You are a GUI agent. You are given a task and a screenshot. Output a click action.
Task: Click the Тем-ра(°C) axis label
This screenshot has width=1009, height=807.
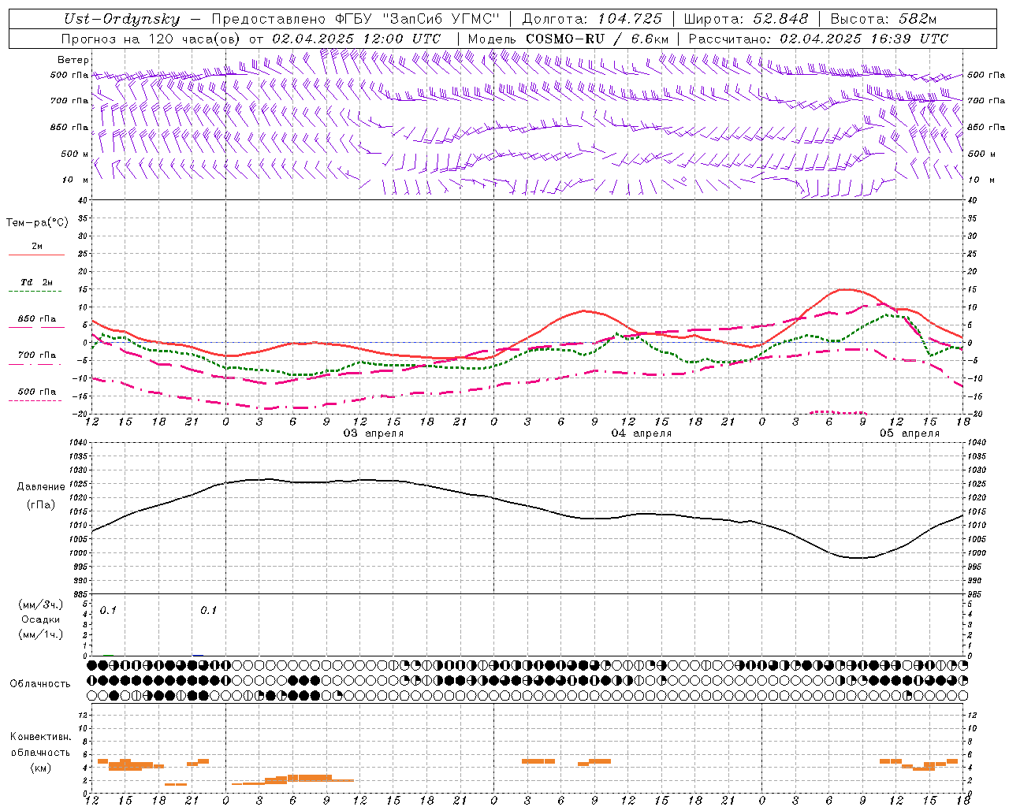(x=37, y=223)
